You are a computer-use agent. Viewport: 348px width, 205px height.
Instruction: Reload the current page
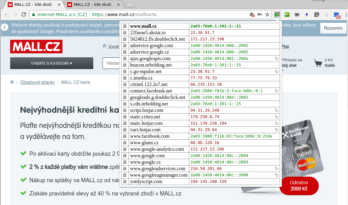click(23, 15)
